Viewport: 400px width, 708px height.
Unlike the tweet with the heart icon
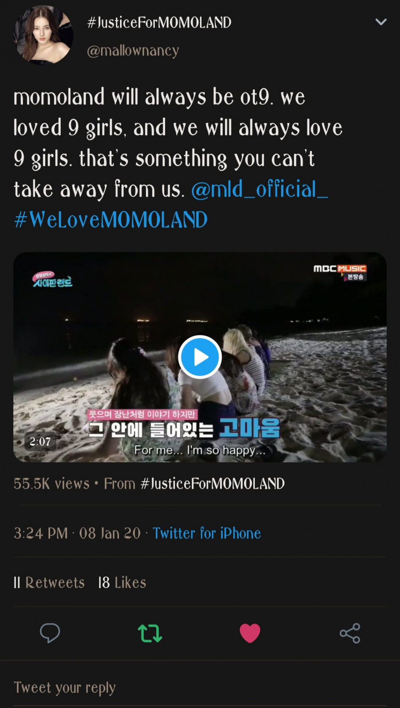click(x=250, y=633)
